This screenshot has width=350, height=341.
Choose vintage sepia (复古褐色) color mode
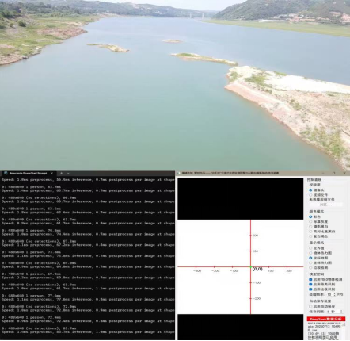tap(310, 236)
